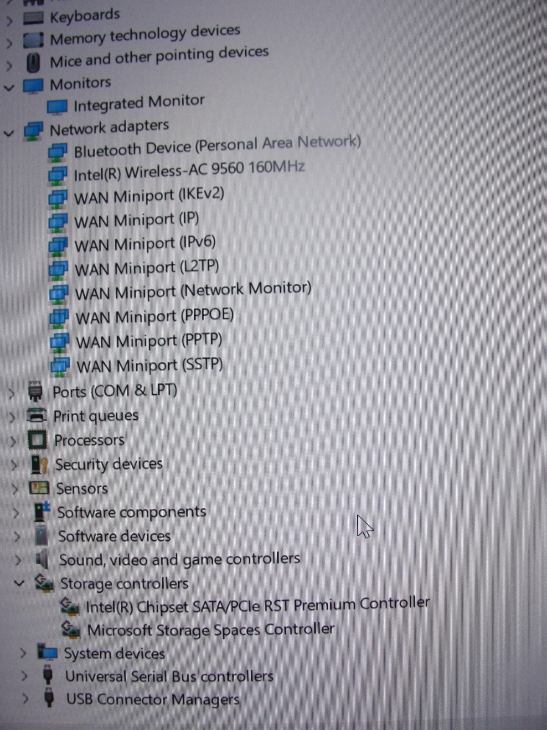Click the Monitors category icon
The height and width of the screenshot is (730, 547).
point(33,85)
